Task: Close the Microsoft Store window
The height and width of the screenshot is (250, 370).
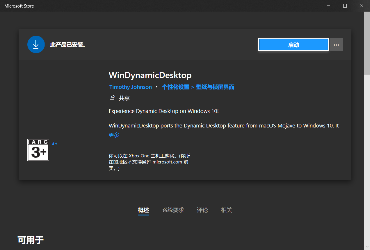Action: [362, 6]
